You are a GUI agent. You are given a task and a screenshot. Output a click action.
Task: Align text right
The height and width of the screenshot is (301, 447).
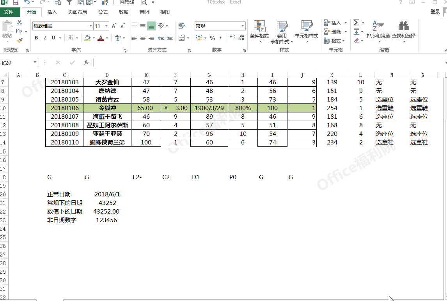tap(151, 37)
